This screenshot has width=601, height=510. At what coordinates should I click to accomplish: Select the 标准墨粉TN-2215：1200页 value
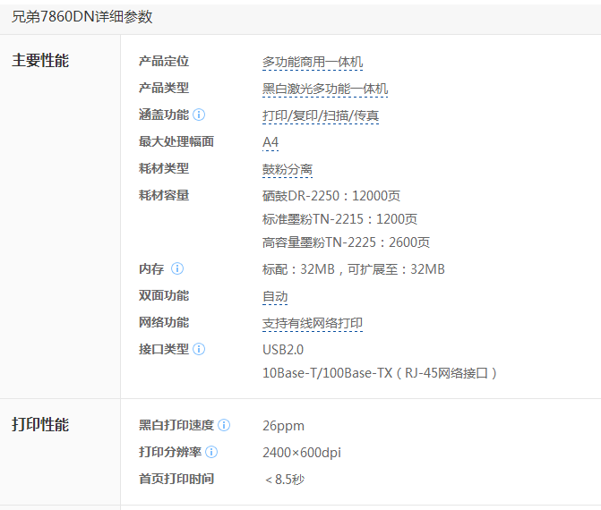tap(339, 219)
